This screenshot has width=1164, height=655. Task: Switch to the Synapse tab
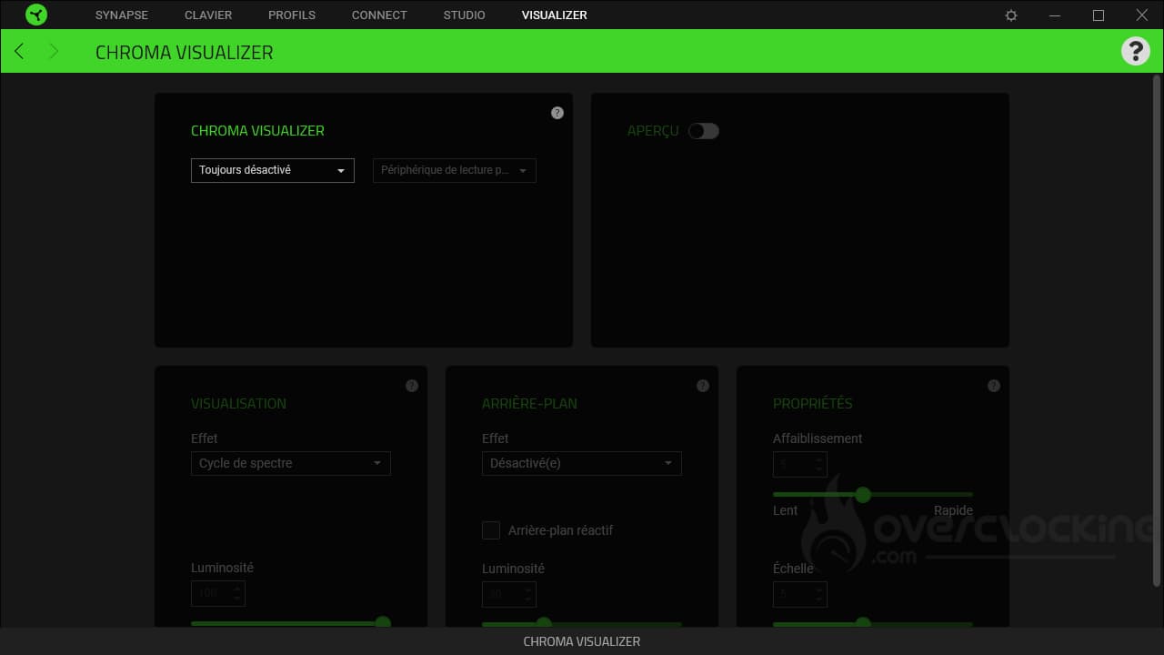(122, 15)
